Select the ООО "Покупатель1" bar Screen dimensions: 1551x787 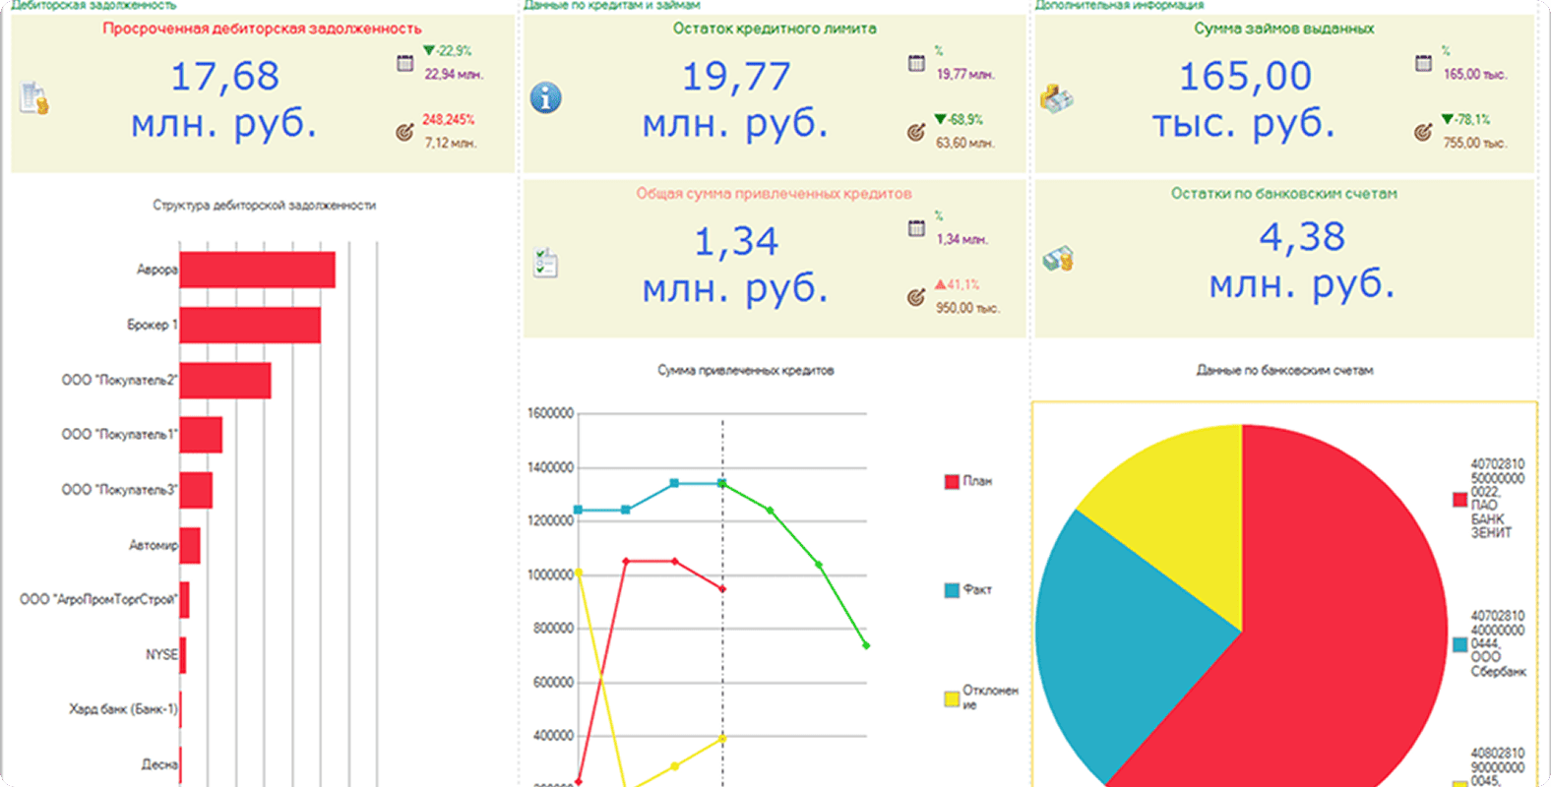coord(201,435)
